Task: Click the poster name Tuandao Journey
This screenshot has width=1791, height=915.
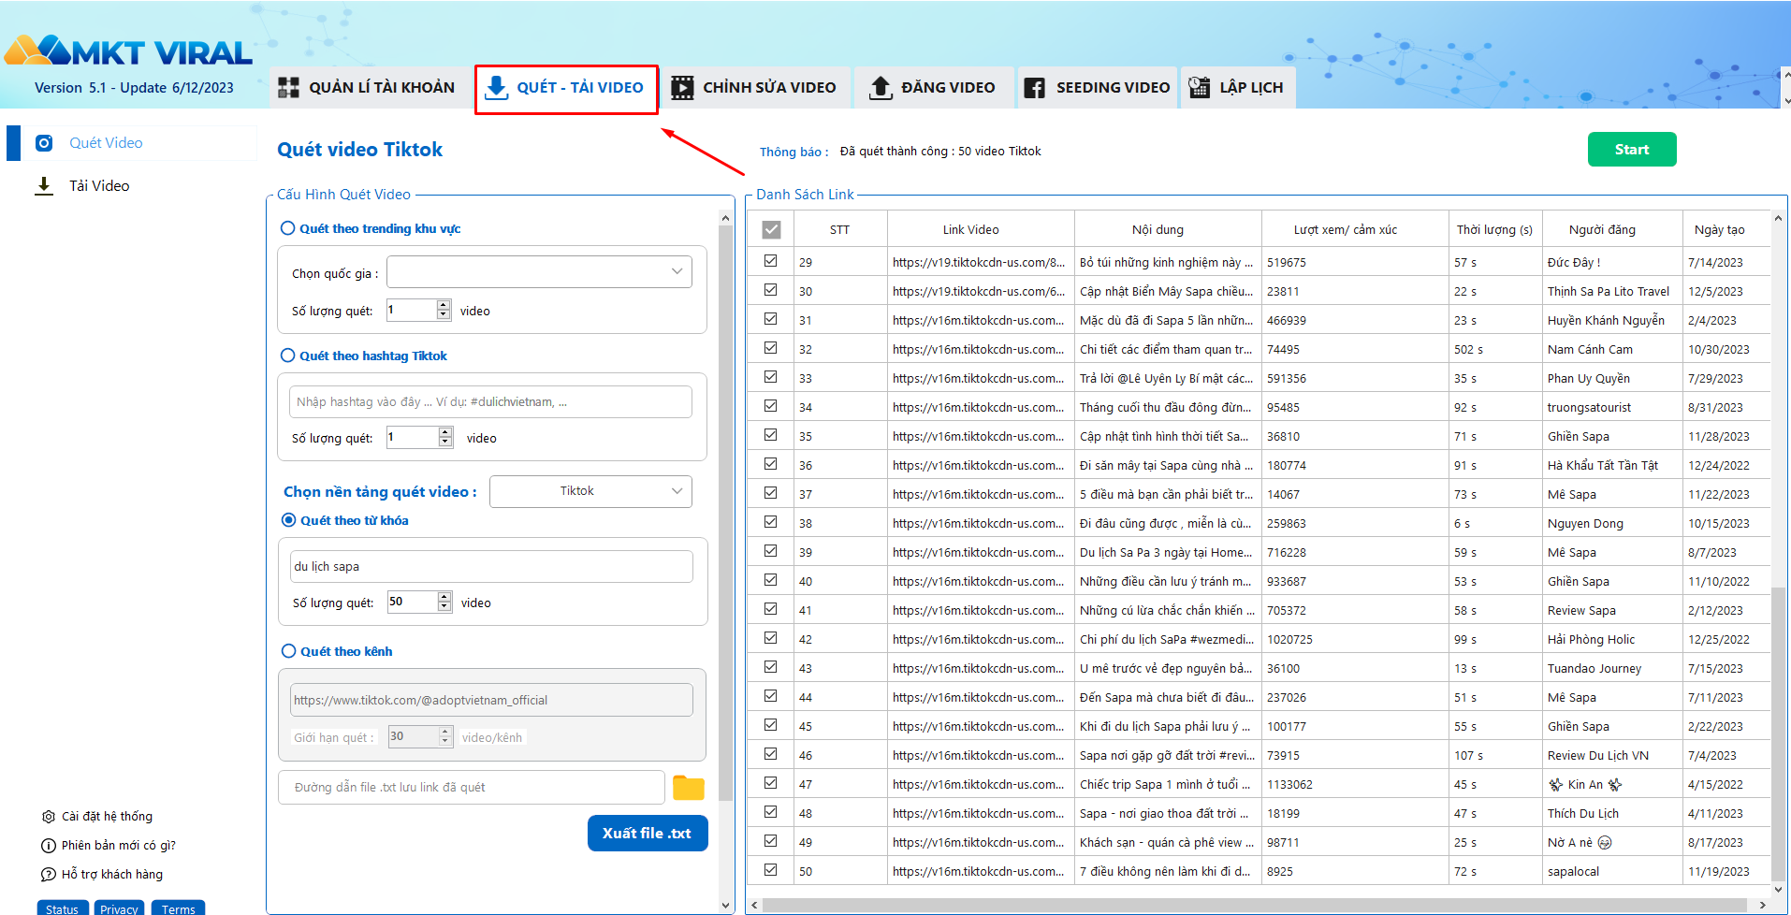Action: [x=1594, y=668]
